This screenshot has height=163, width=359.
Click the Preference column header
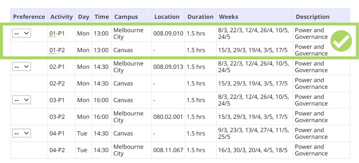(29, 17)
